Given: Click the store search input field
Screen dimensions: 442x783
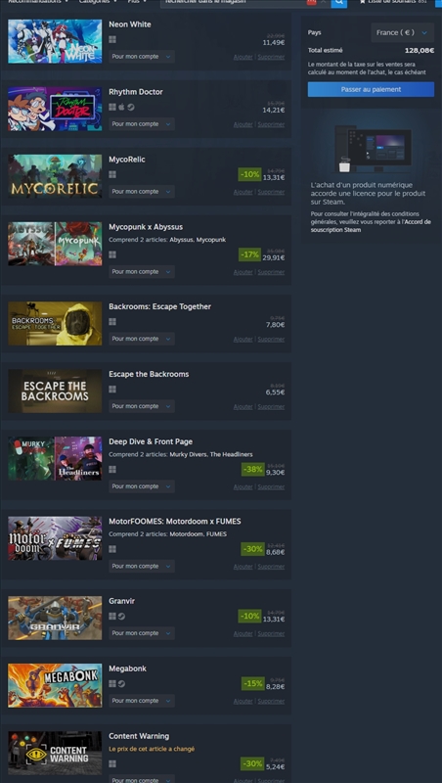Looking at the screenshot, I should [x=234, y=2].
